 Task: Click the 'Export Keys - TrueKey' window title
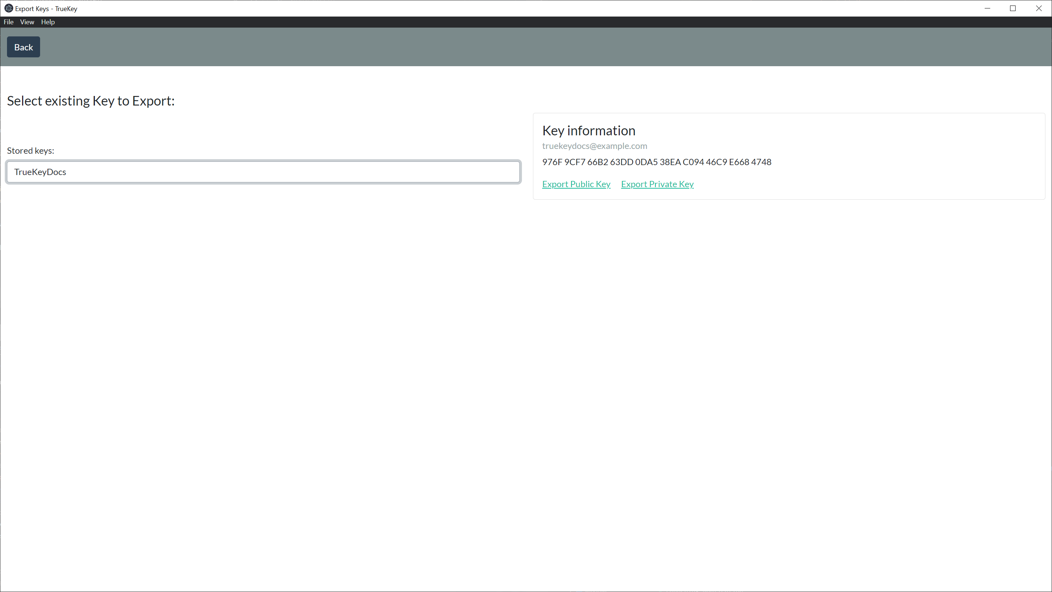pos(46,8)
